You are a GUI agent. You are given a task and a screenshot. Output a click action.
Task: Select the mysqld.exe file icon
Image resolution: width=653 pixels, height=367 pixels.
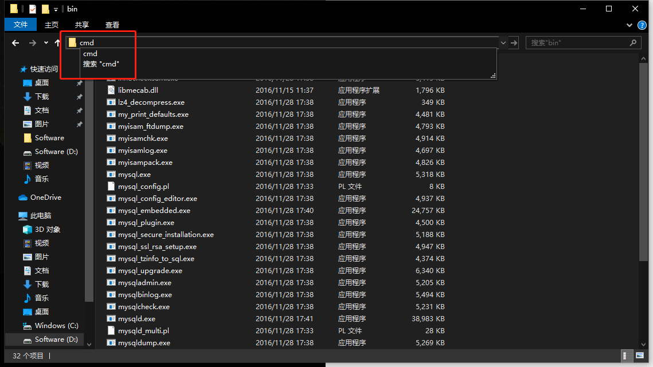(x=111, y=319)
